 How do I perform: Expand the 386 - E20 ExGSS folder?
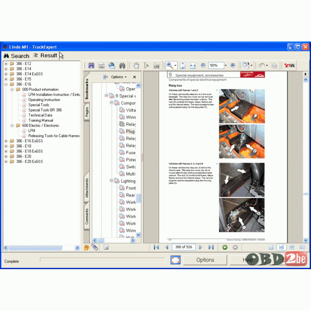tap(6, 162)
